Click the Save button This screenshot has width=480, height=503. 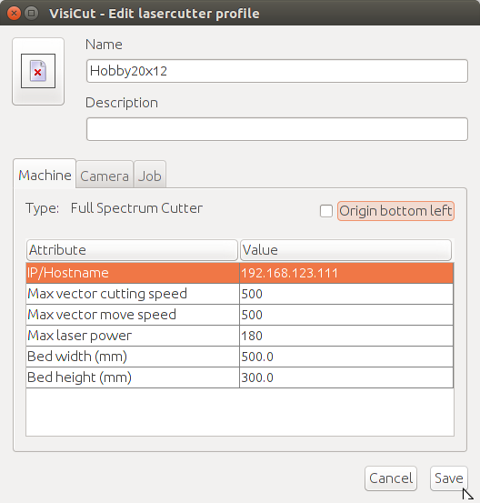pos(449,478)
